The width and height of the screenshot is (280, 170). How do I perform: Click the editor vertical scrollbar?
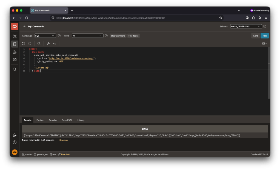(x=269, y=73)
